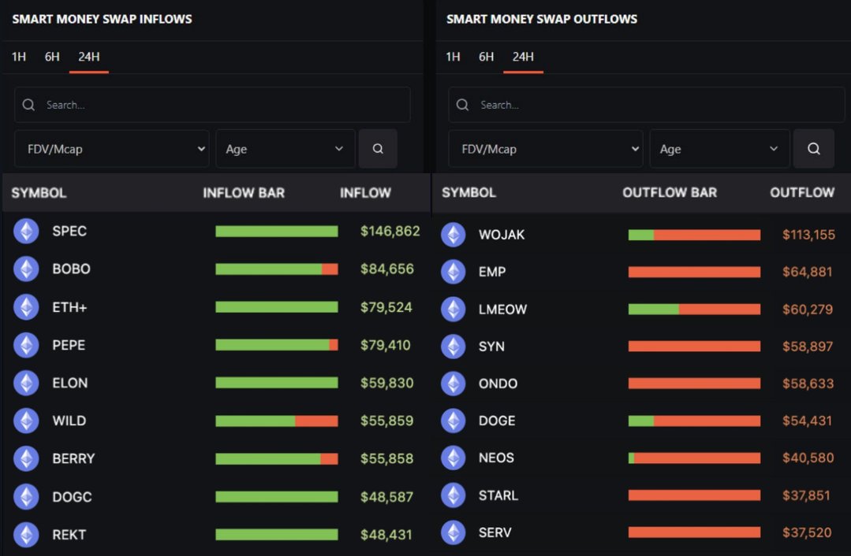Click the outflow bar for LMEOW
The height and width of the screenshot is (556, 851).
(x=694, y=310)
